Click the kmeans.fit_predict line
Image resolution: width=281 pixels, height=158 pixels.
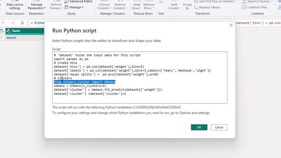[108, 90]
